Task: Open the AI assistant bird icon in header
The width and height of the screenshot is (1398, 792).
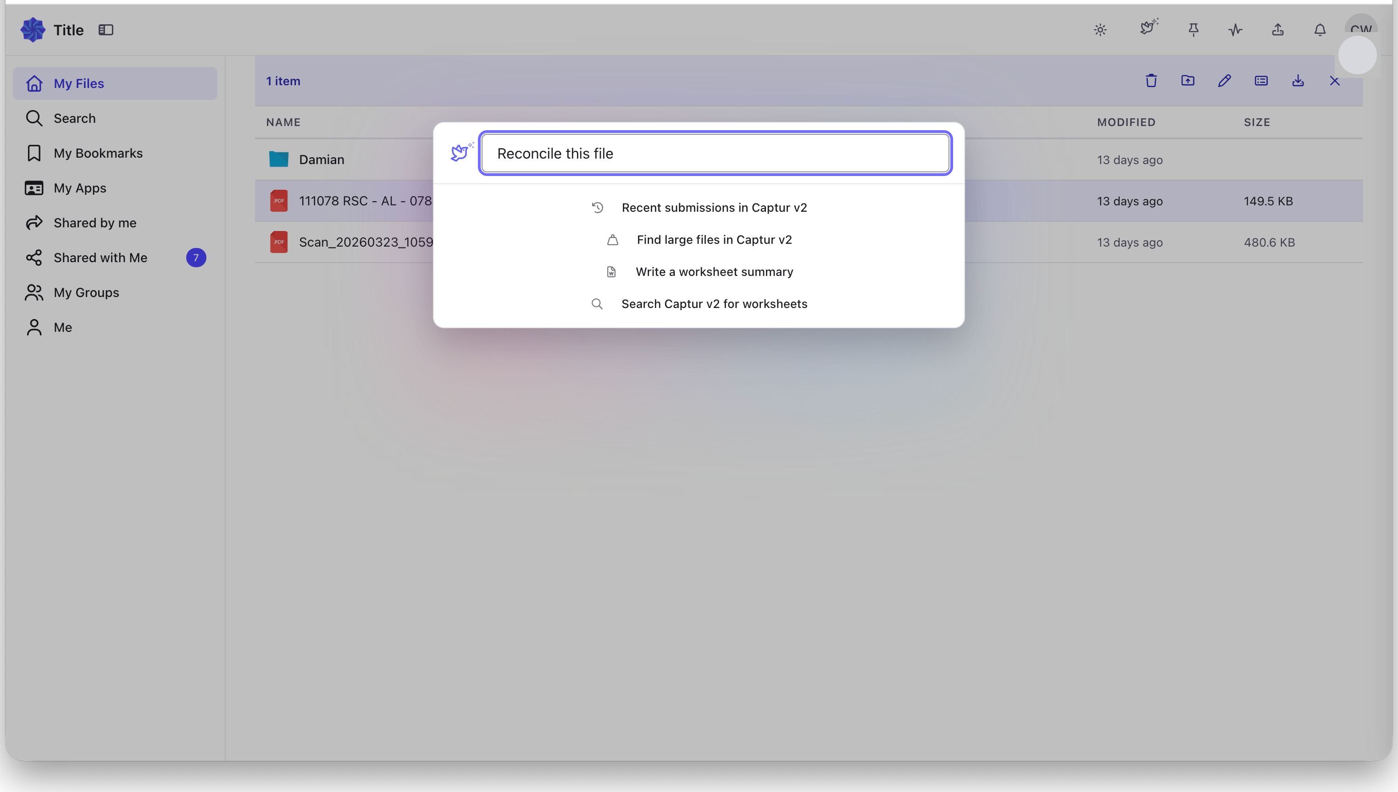Action: pyautogui.click(x=1149, y=28)
